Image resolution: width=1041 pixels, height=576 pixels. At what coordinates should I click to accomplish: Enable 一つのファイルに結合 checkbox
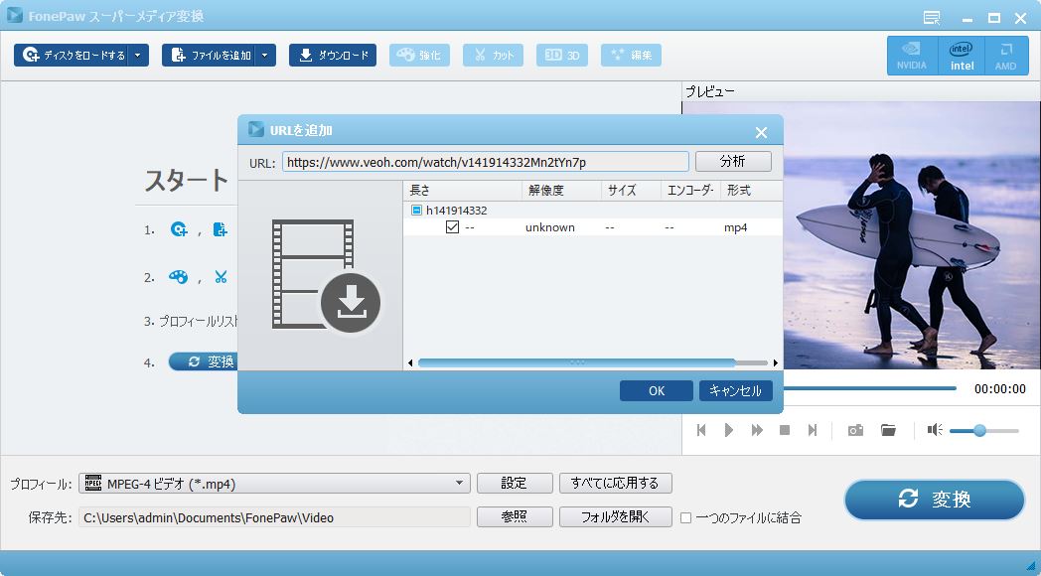point(685,517)
